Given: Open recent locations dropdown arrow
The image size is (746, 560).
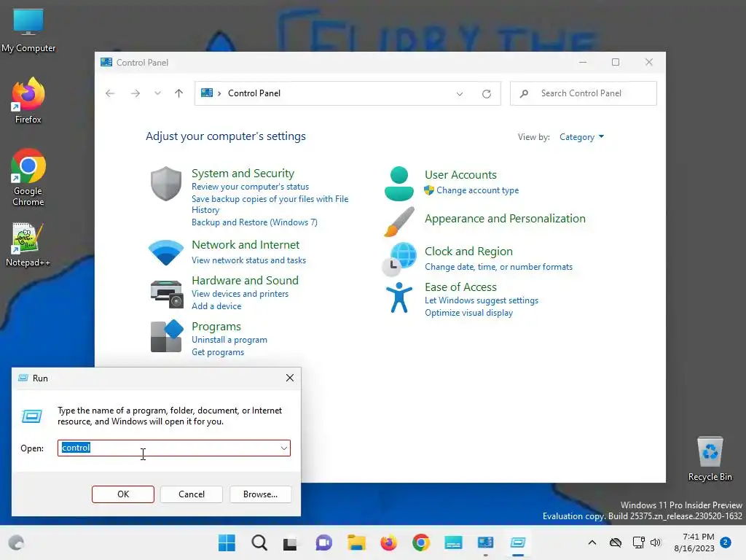Looking at the screenshot, I should 157,93.
